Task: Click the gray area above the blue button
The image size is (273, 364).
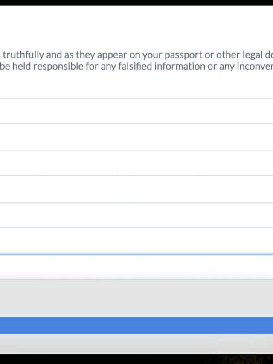Action: point(136,298)
